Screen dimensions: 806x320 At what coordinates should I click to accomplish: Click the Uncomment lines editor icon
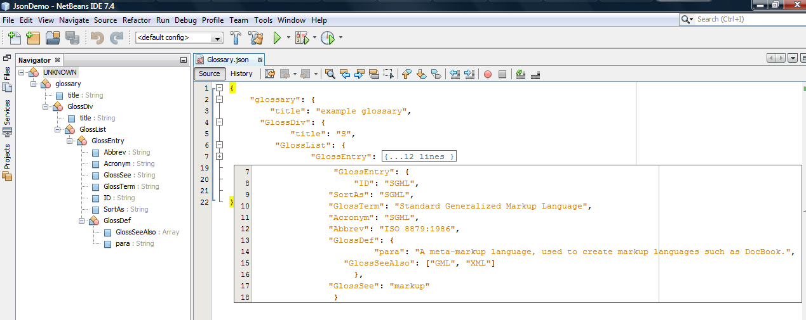(x=535, y=74)
